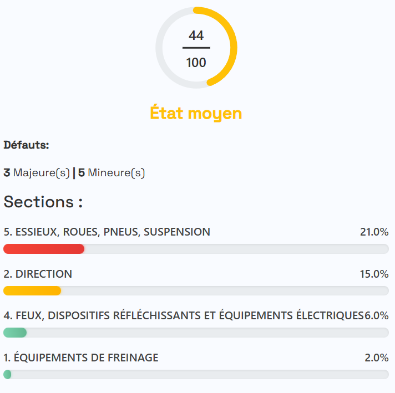395x393 pixels.
Task: Select the État moyen status label
Action: 196,113
